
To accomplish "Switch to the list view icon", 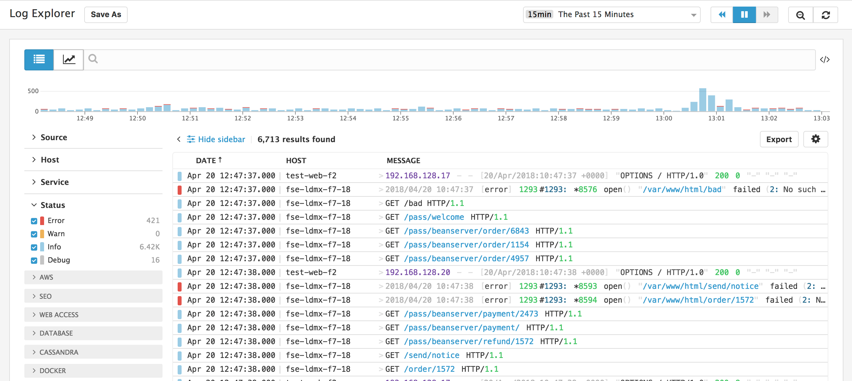I will [39, 60].
